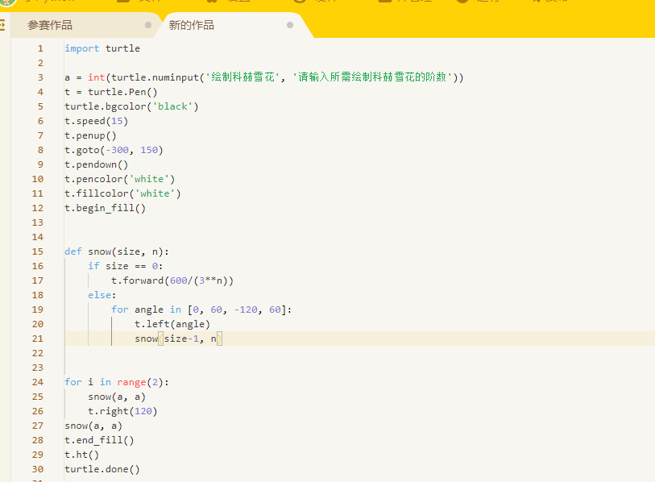Click the 't.ht()' line
This screenshot has height=482, width=655.
coord(82,455)
